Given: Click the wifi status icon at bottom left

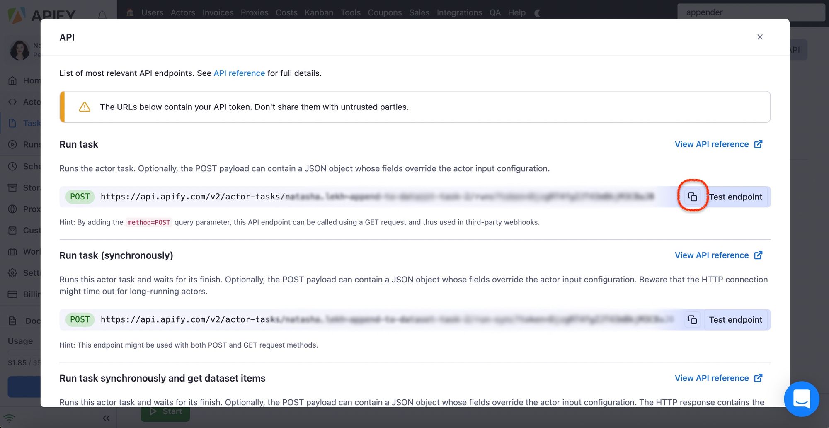Looking at the screenshot, I should pyautogui.click(x=9, y=418).
